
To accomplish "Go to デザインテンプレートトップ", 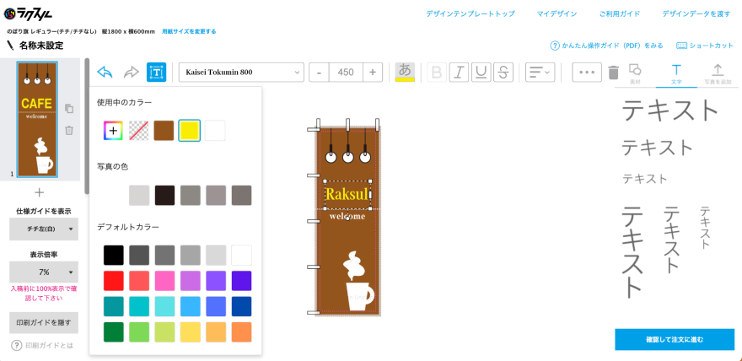I will (x=470, y=13).
